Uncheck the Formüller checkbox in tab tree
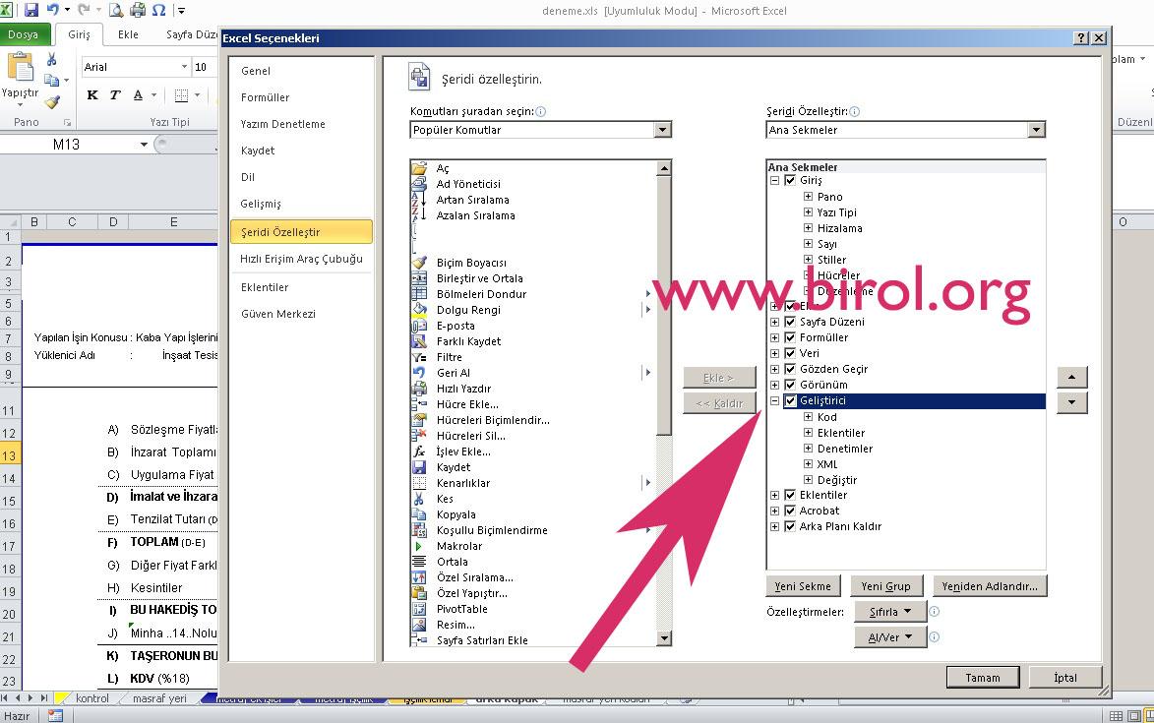The height and width of the screenshot is (723, 1154). pyautogui.click(x=790, y=337)
